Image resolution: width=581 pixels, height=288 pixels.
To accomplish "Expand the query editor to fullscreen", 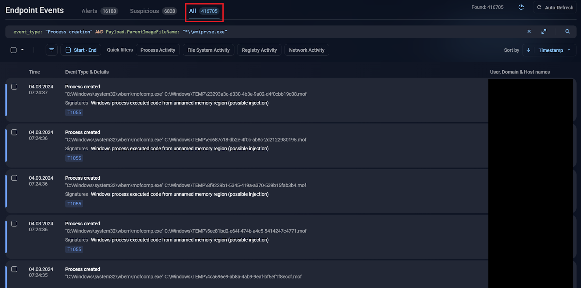I will pyautogui.click(x=544, y=32).
